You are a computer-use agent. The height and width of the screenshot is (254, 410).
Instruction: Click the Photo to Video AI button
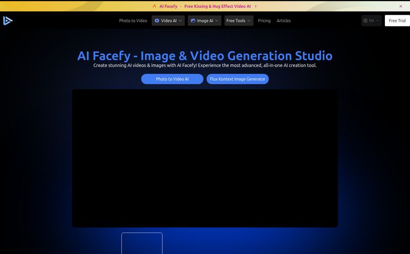point(172,79)
